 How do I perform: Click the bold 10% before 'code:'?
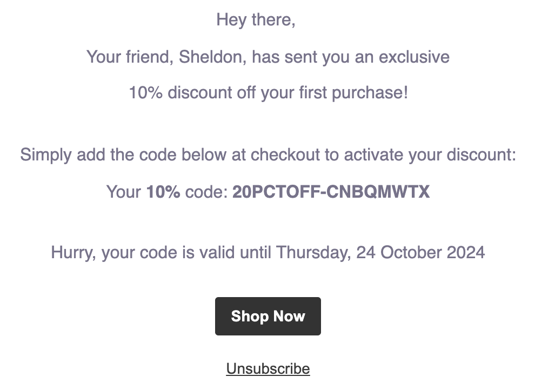click(x=163, y=192)
